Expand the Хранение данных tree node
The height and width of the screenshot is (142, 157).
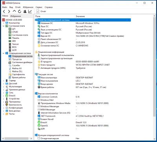tap(4, 90)
